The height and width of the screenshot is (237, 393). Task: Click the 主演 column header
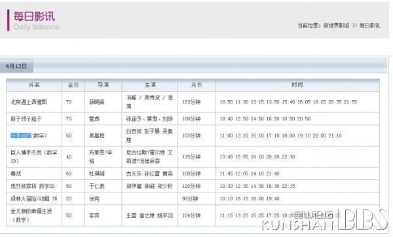click(150, 85)
